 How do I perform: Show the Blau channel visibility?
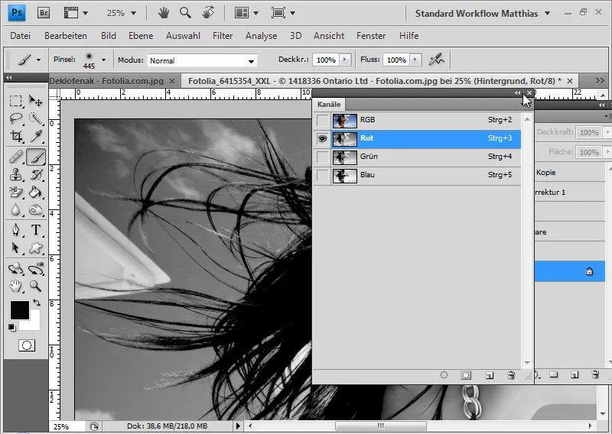point(322,176)
